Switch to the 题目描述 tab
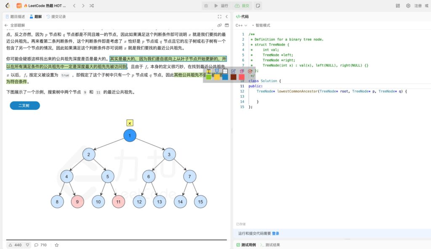 (15, 16)
